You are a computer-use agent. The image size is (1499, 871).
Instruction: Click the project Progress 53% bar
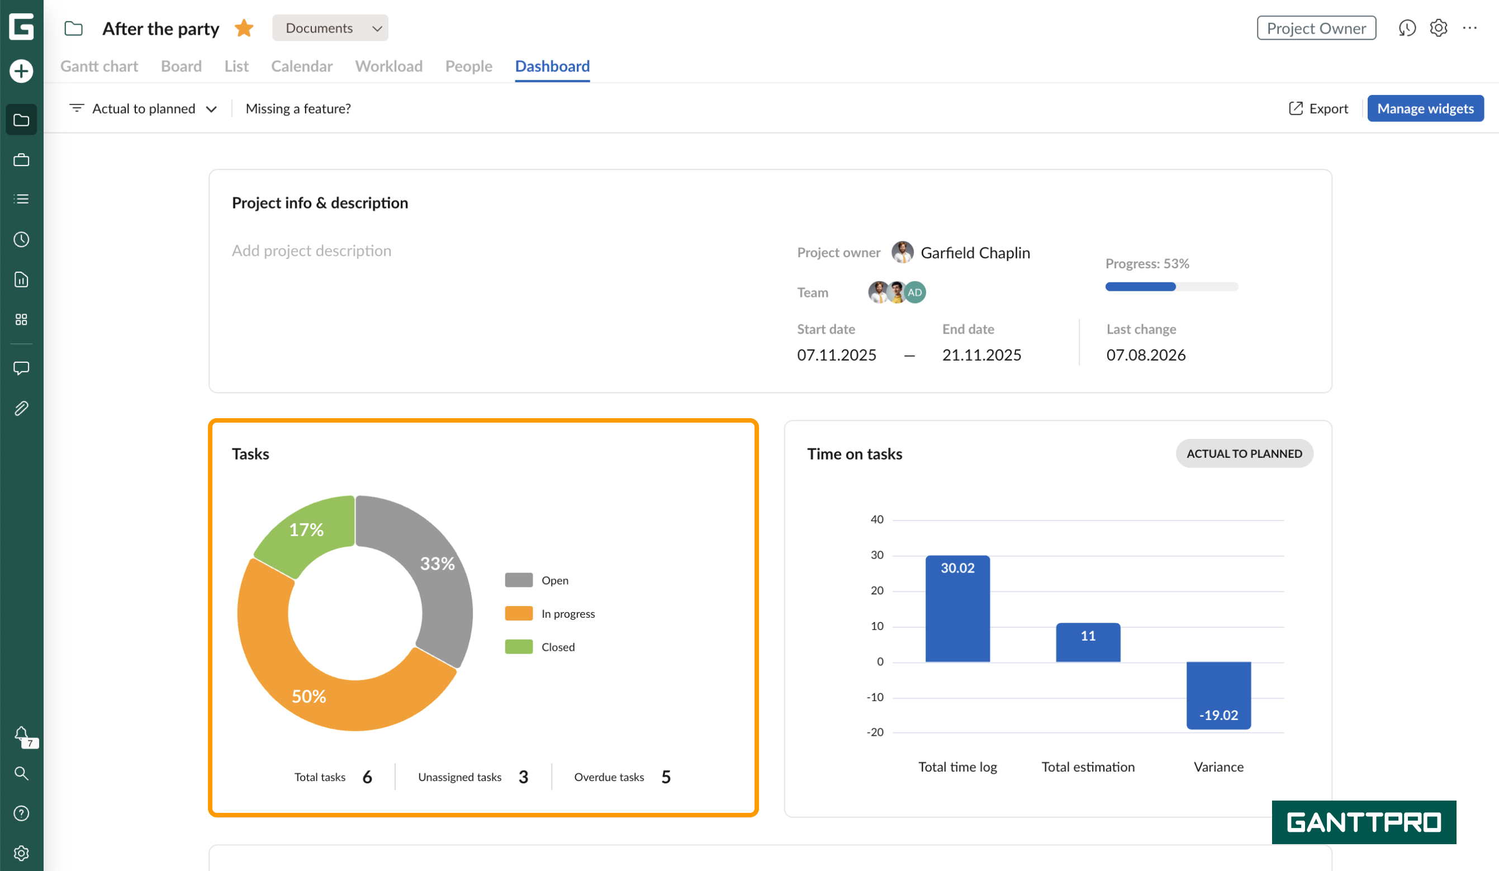click(1172, 287)
